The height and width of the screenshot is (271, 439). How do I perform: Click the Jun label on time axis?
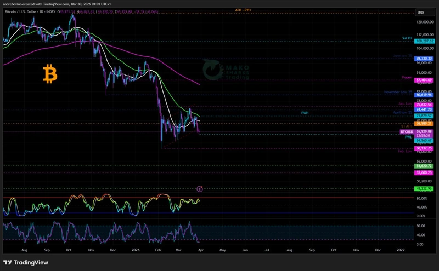(245, 249)
